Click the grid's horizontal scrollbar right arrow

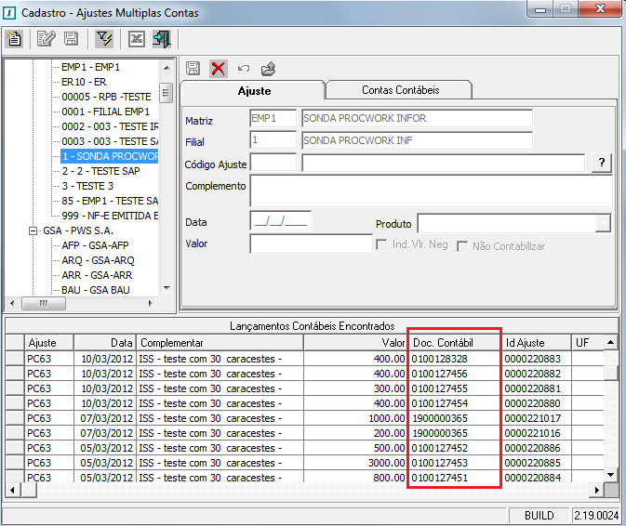597,489
